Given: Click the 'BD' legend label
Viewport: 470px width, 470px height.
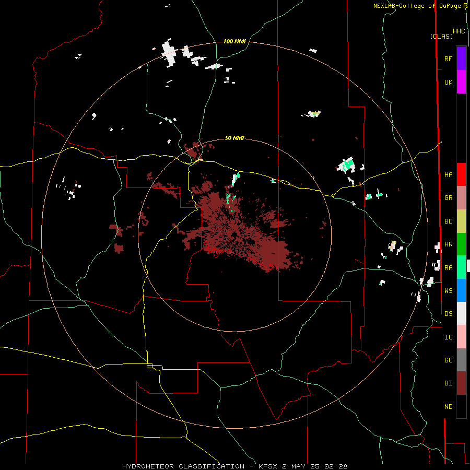Looking at the screenshot, I should click(448, 221).
